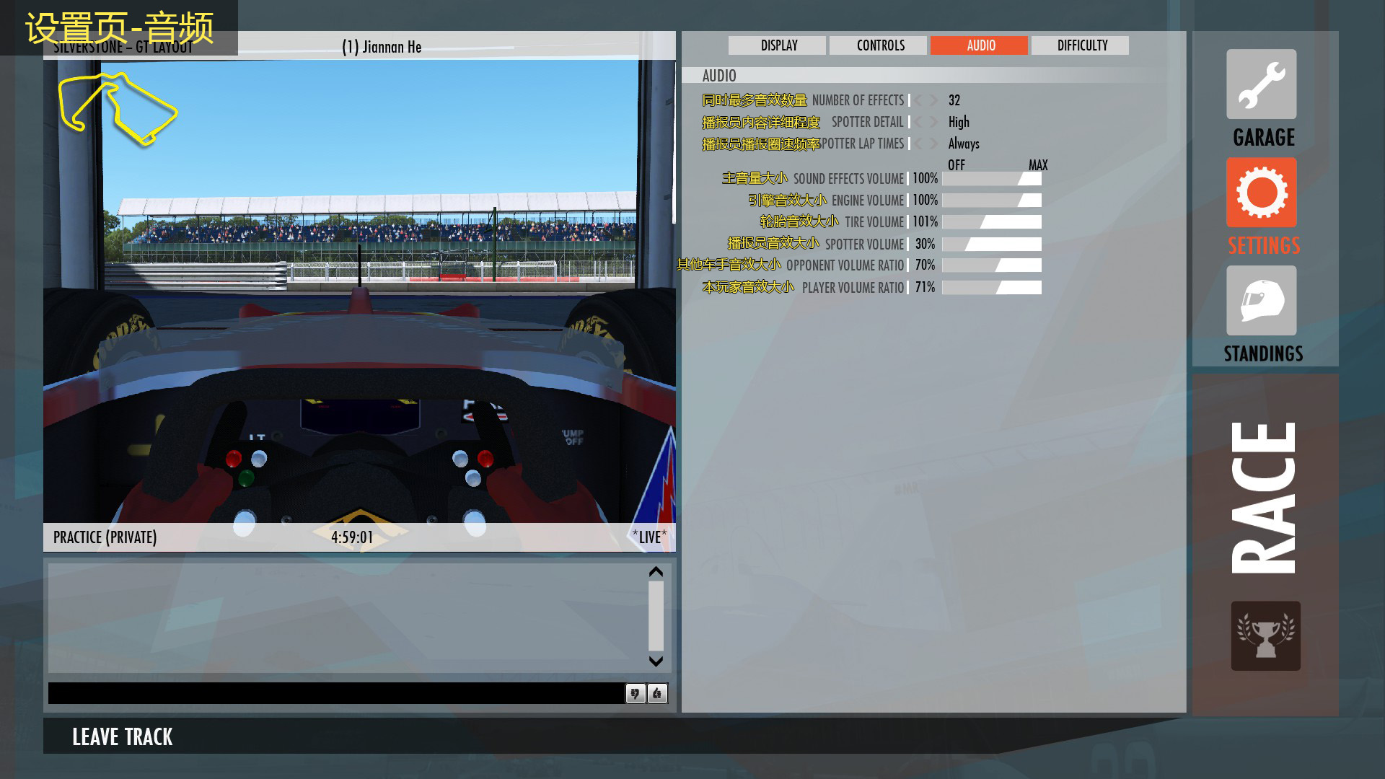Screen dimensions: 1385x779
Task: Open the Standings helmet icon
Action: coord(1261,301)
